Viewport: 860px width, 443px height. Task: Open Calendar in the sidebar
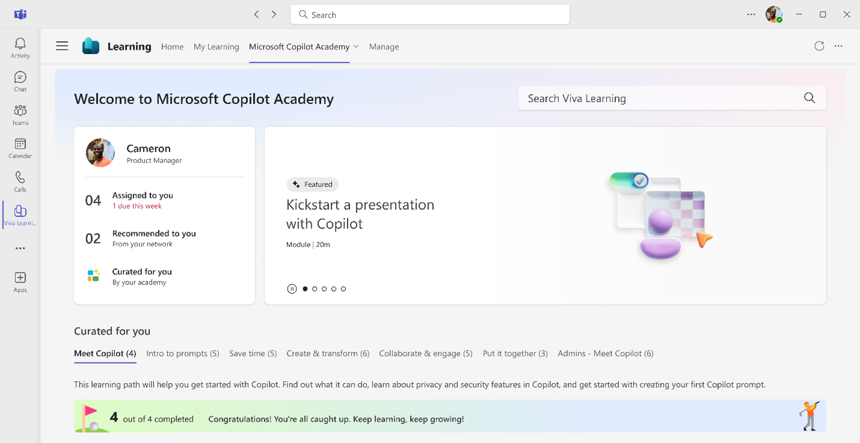click(20, 148)
